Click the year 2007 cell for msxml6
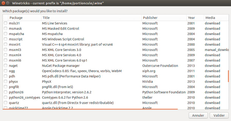This screenshot has height=121, width=231. 191,60
